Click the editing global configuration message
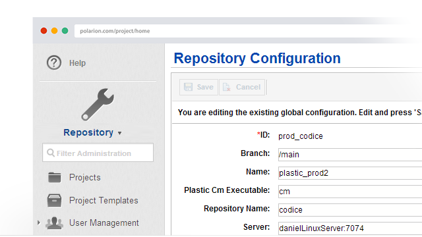 pos(299,113)
